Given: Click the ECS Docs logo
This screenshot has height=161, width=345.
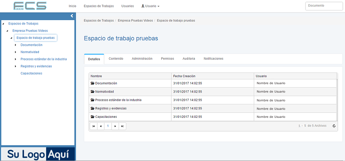Looking at the screenshot, I should 30,6.
